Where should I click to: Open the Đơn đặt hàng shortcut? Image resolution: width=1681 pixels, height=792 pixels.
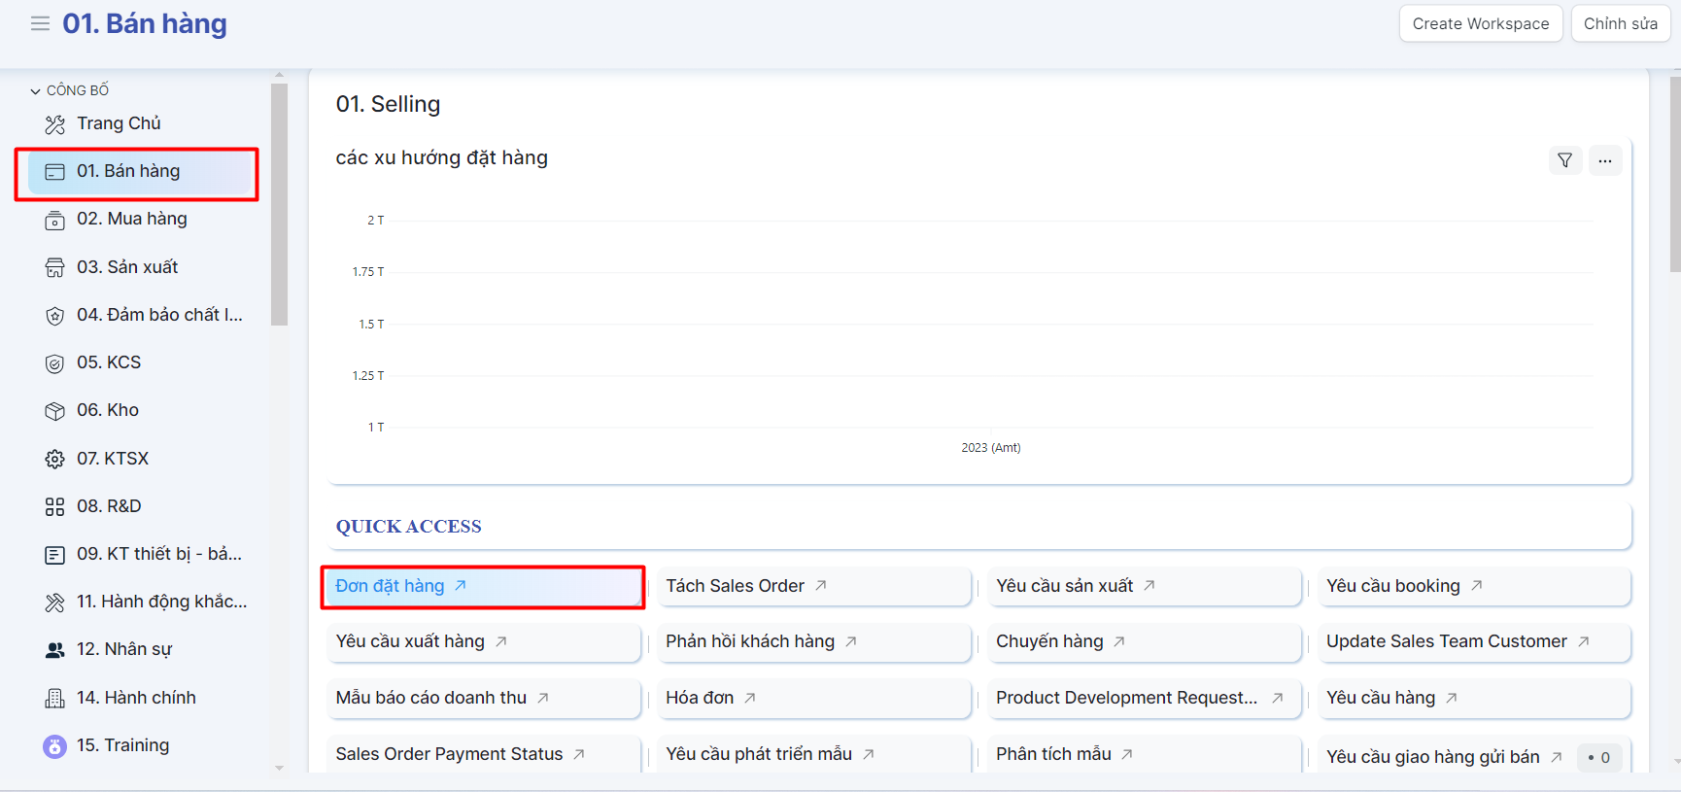point(391,586)
